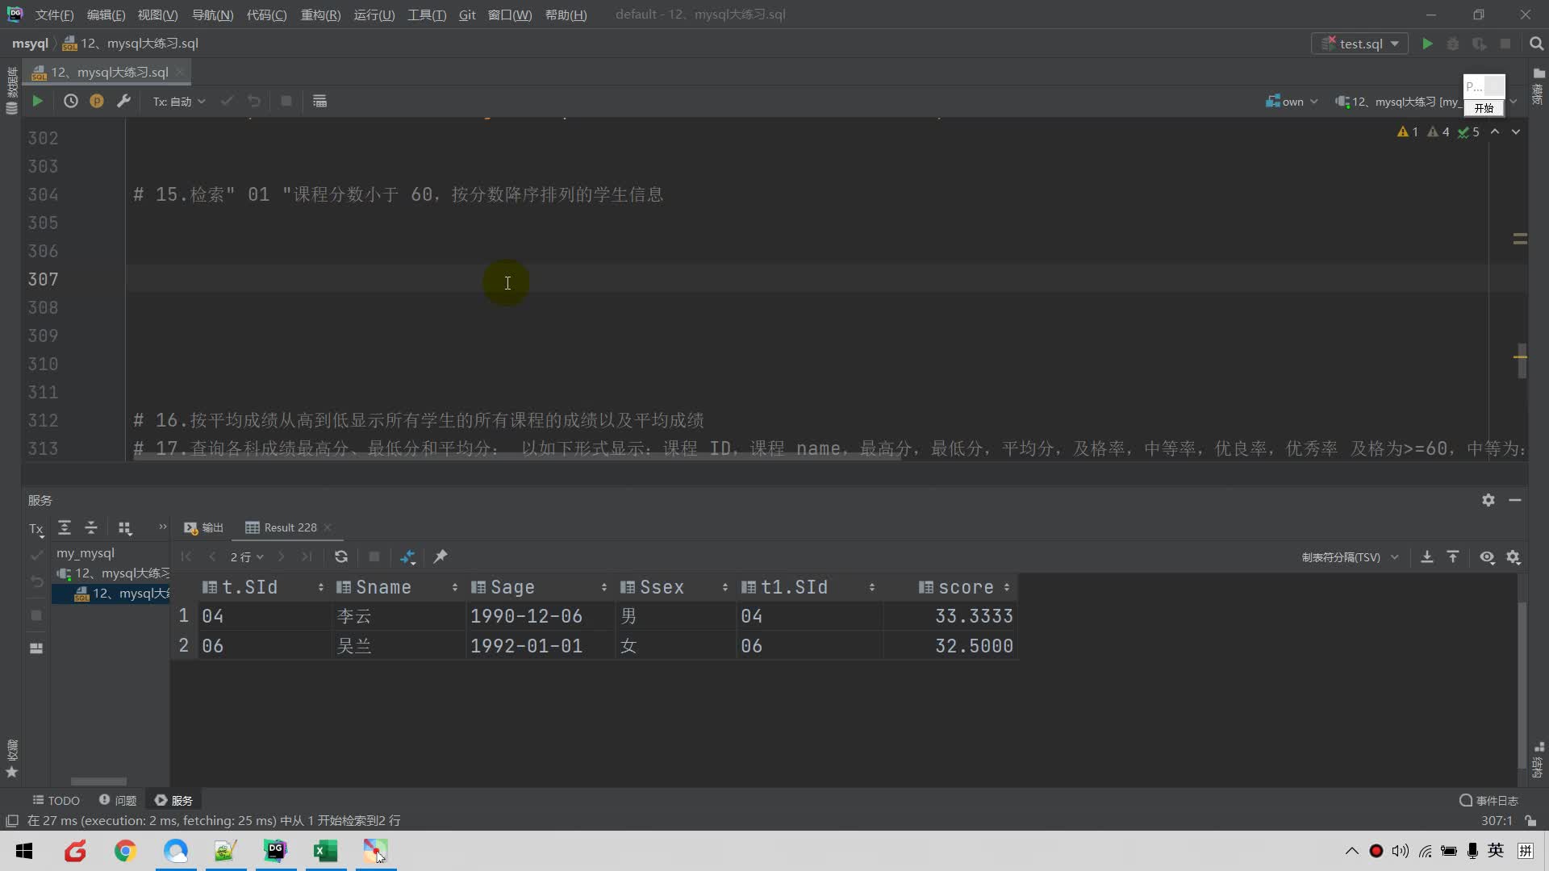Click the 开始 button in the overlay
Screen dimensions: 1549x871
coord(1484,108)
